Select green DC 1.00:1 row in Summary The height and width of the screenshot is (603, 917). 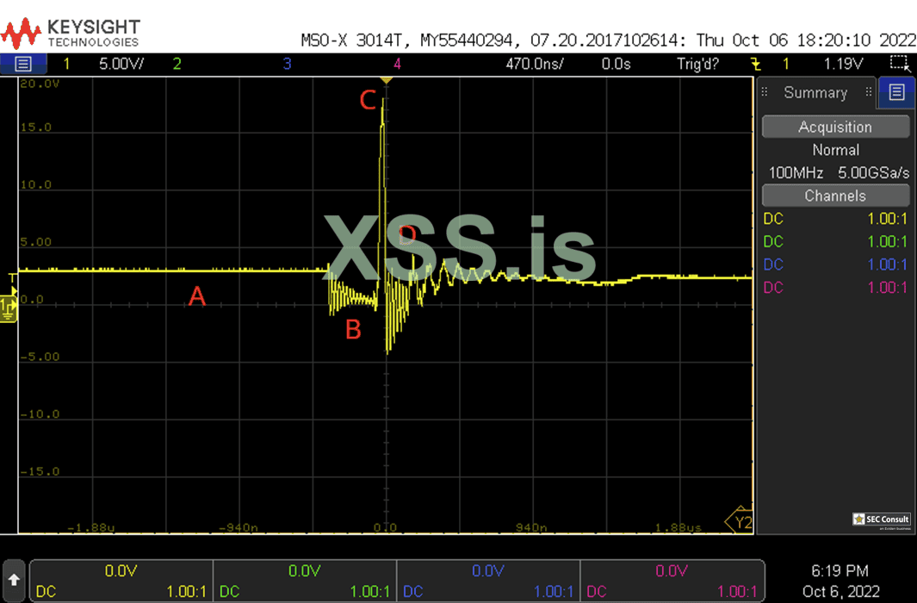pos(835,241)
